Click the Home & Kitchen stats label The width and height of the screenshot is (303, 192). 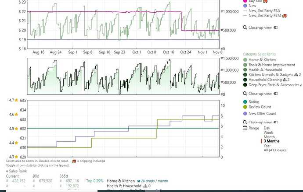[x=121, y=181]
